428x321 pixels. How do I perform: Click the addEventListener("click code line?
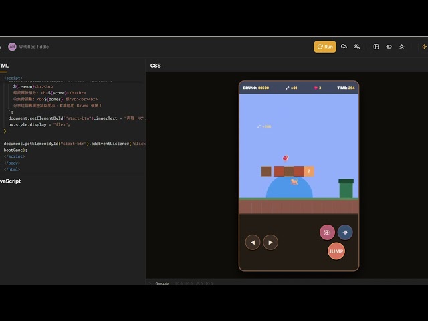click(x=74, y=144)
